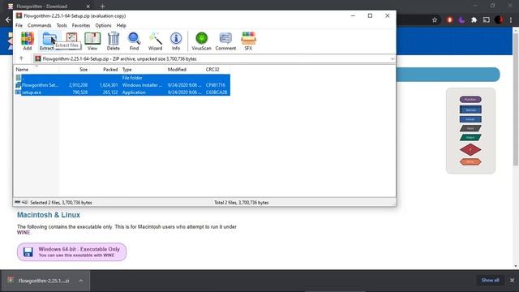The width and height of the screenshot is (519, 292).
Task: Click the Info toolbar icon
Action: click(x=176, y=41)
